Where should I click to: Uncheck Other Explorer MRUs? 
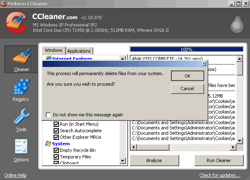(56, 137)
